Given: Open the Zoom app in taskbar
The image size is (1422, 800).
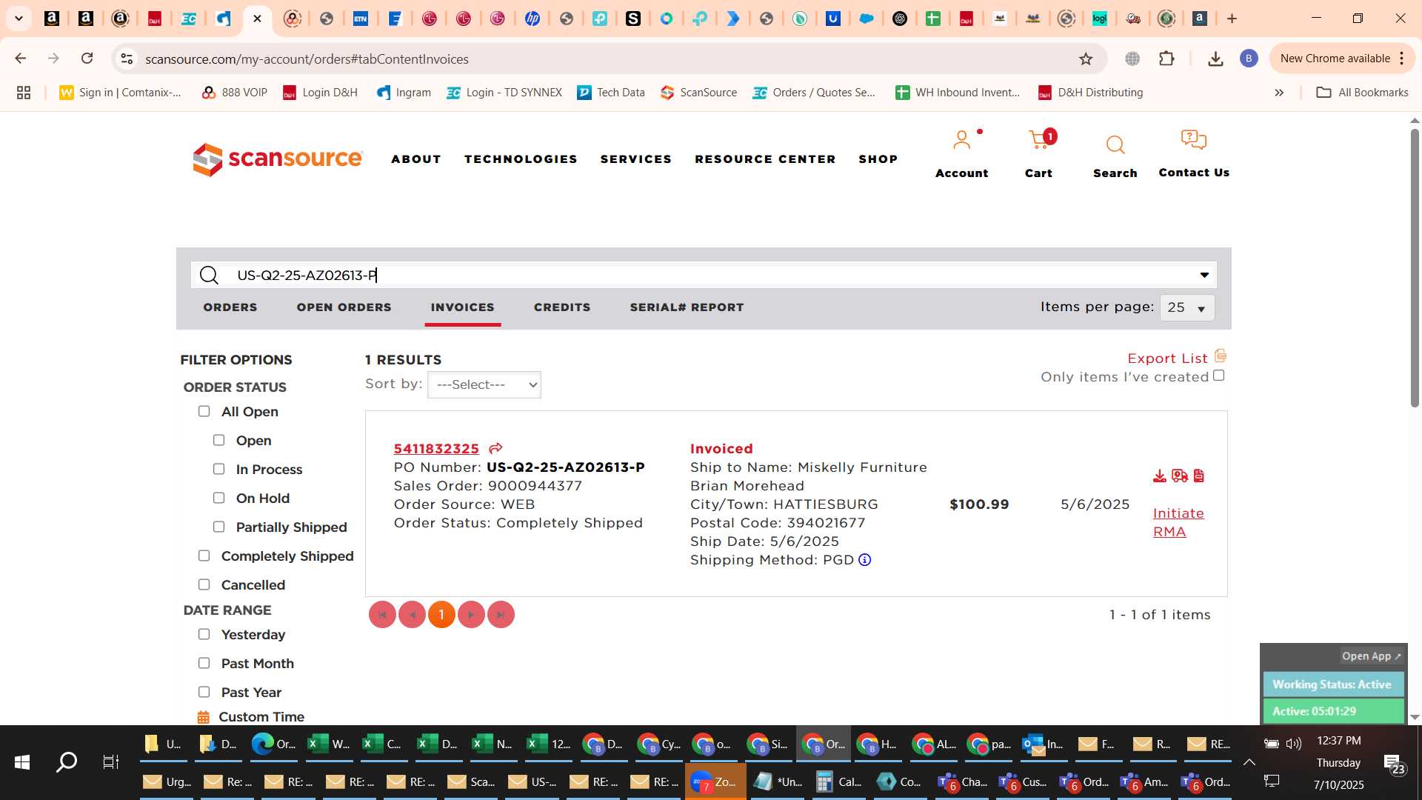Looking at the screenshot, I should click(x=715, y=782).
